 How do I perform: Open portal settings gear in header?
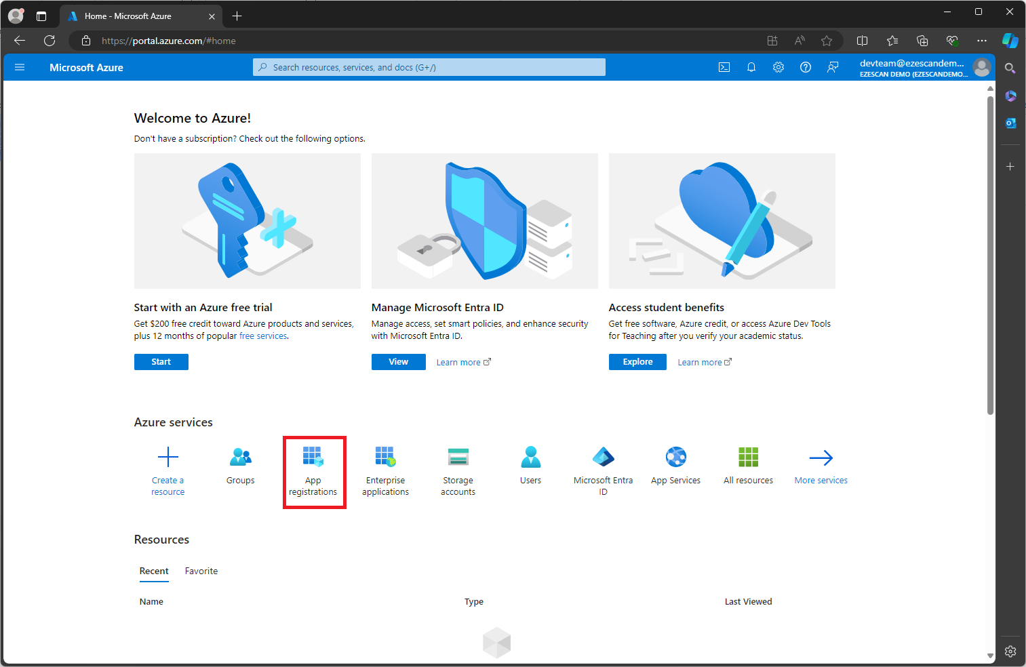coord(778,67)
